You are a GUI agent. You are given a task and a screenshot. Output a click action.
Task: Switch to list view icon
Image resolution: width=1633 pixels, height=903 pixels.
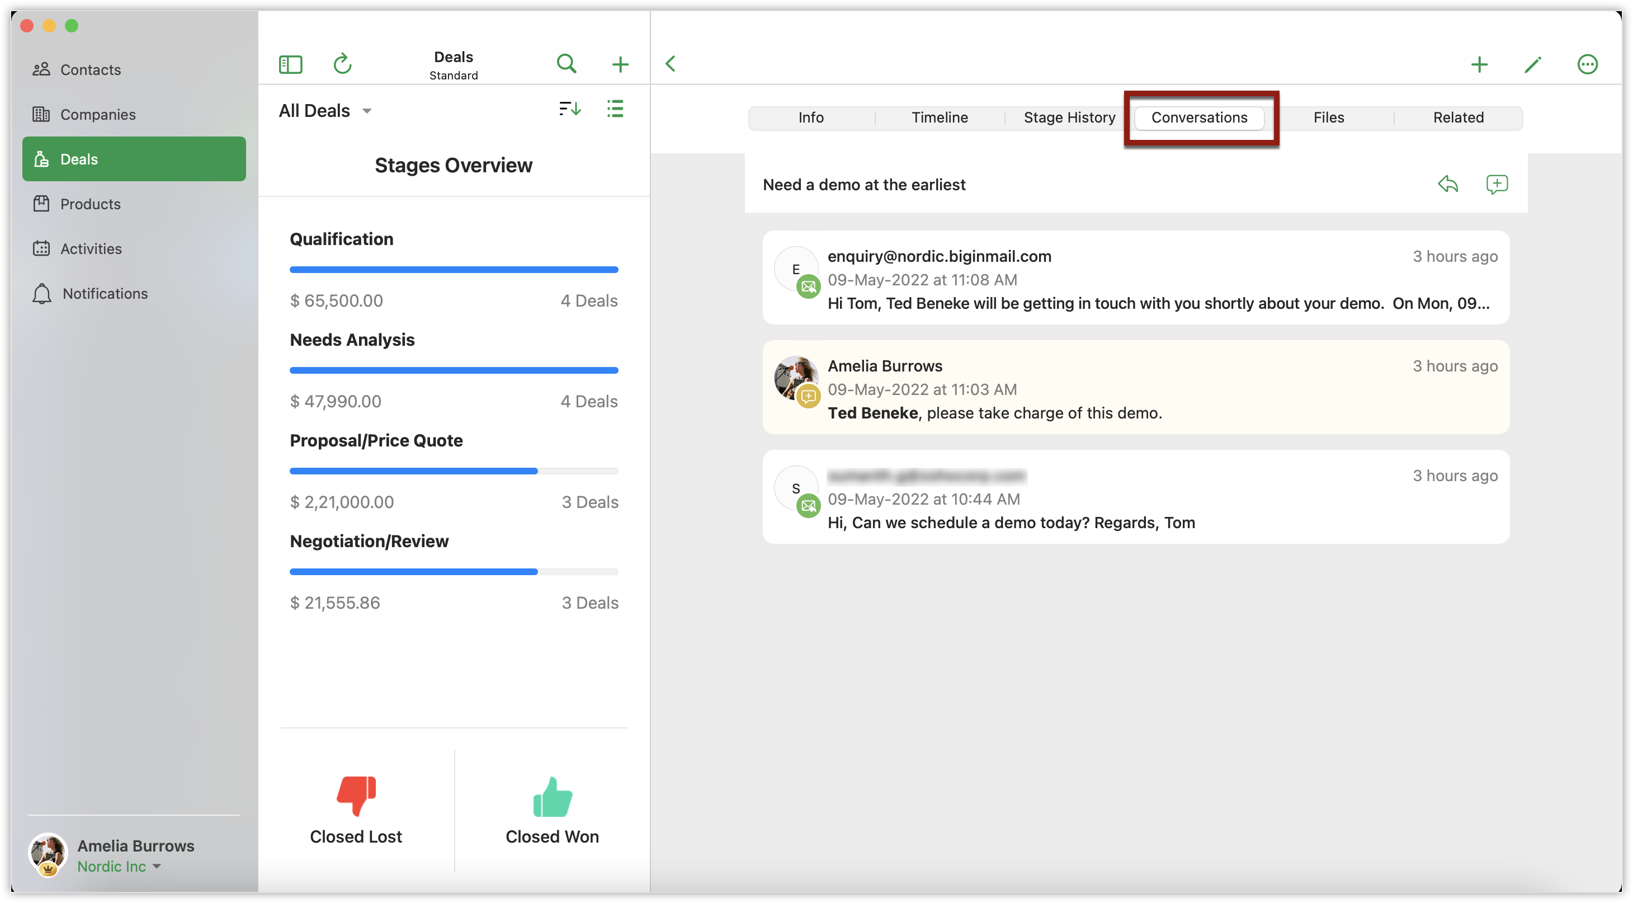[615, 109]
